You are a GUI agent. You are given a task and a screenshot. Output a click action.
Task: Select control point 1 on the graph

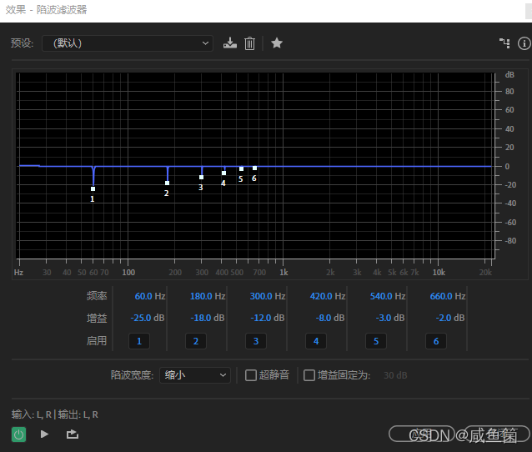pos(93,189)
